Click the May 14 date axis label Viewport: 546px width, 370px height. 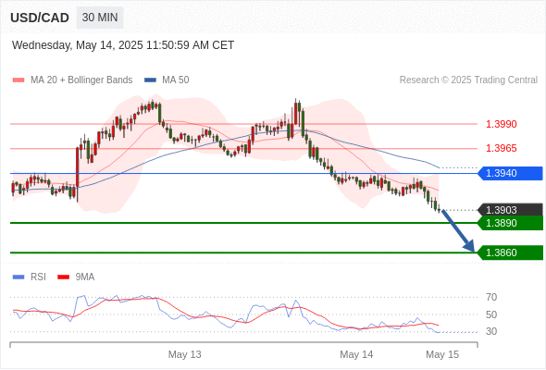356,354
